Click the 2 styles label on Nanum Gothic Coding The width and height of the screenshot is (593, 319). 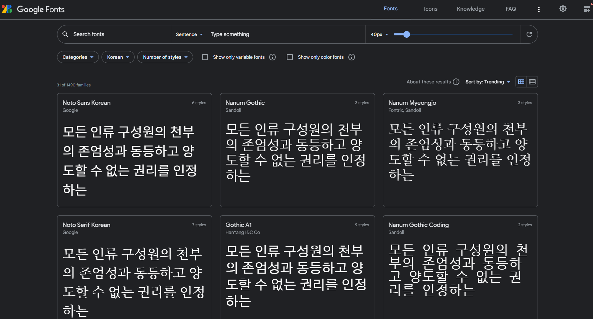coord(525,225)
